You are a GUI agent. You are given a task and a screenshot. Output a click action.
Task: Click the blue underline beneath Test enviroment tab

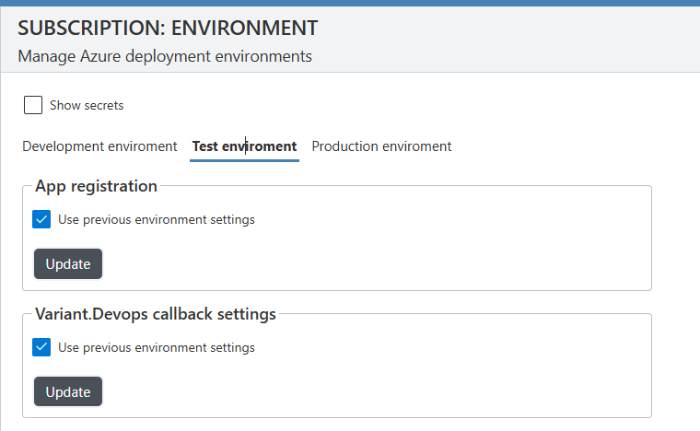(244, 160)
